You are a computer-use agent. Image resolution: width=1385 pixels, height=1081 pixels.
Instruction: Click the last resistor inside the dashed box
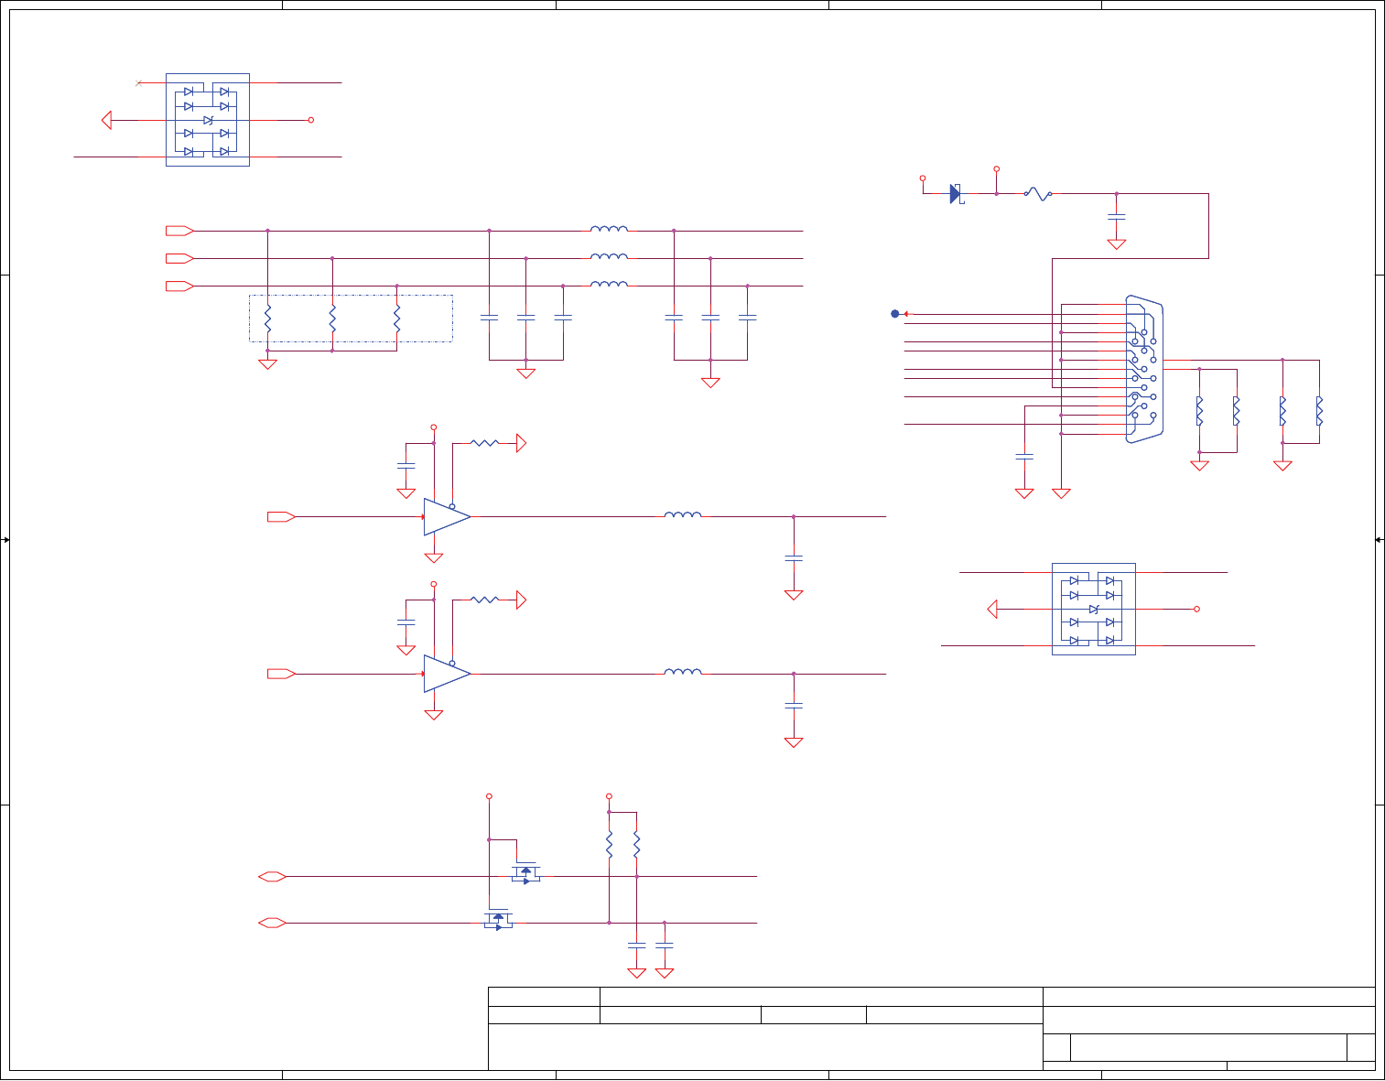(x=396, y=319)
